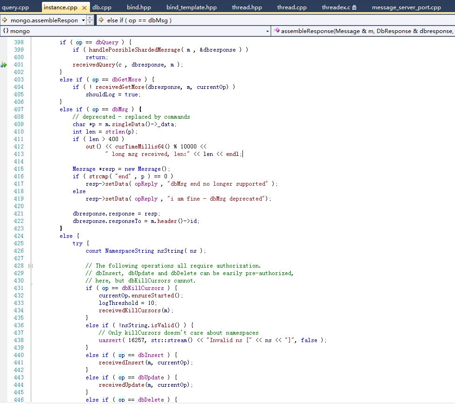Click the green arrow before else if op == dbMsg
The height and width of the screenshot is (404, 455).
(x=102, y=20)
